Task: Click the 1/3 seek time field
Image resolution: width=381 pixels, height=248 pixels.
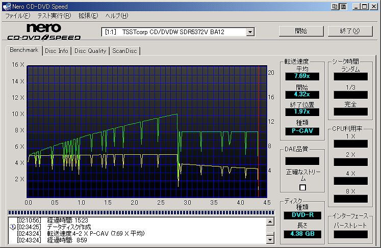Action: 350,95
